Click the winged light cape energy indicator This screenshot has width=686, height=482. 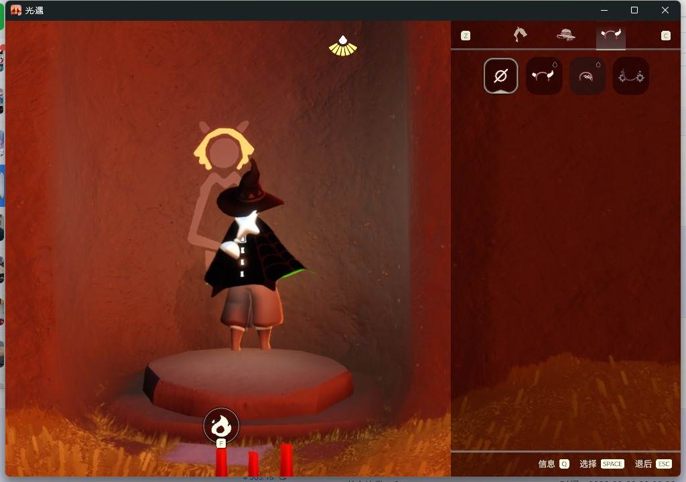pyautogui.click(x=343, y=46)
